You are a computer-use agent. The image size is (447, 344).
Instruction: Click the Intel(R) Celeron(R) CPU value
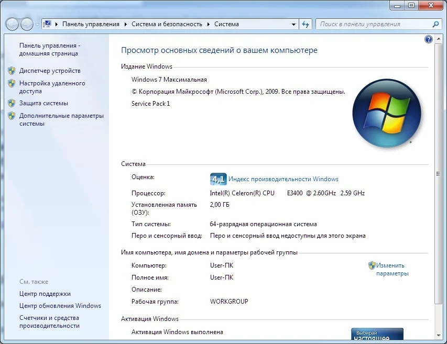tap(287, 193)
